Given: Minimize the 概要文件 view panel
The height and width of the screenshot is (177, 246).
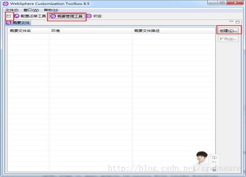Looking at the screenshot, I should click(231, 22).
